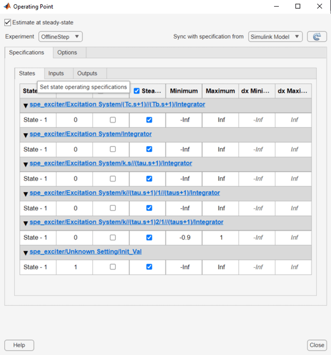Click Init_Val state value cell showing 1

coord(74,267)
